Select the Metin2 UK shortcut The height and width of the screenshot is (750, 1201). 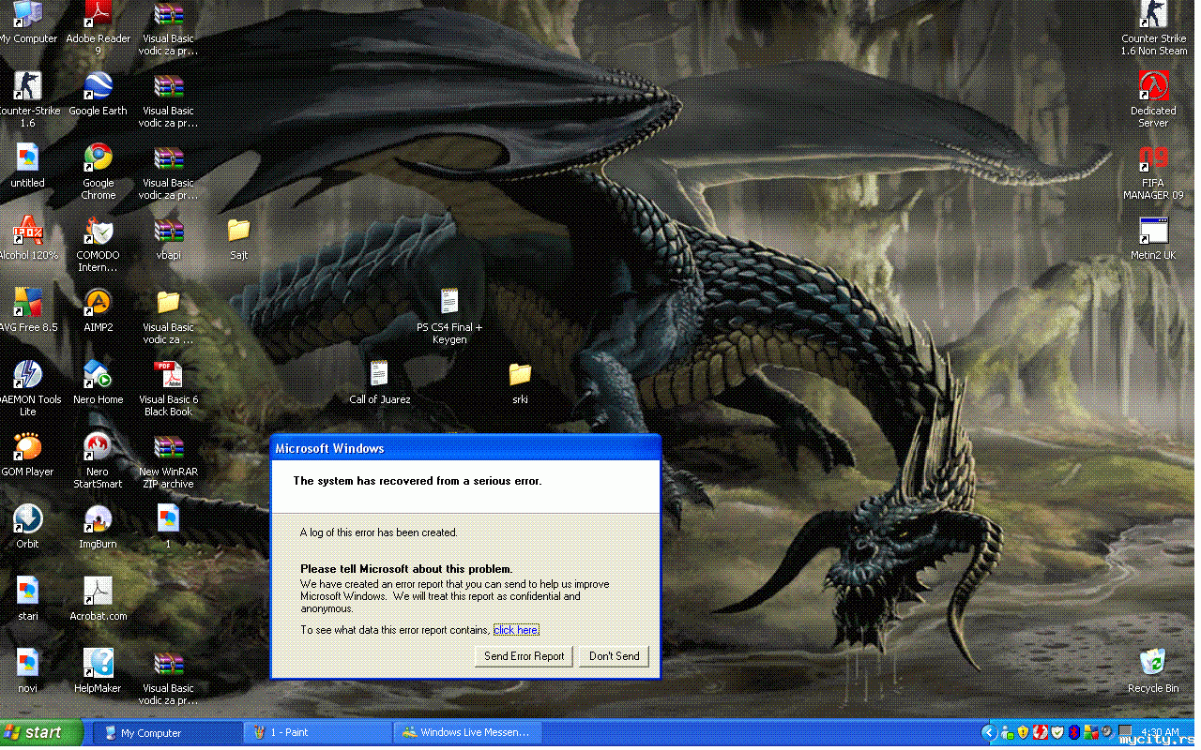point(1154,238)
